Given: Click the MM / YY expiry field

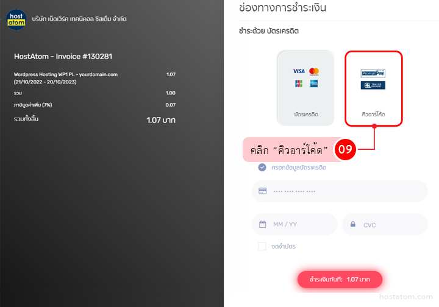Looking at the screenshot, I should [x=294, y=224].
